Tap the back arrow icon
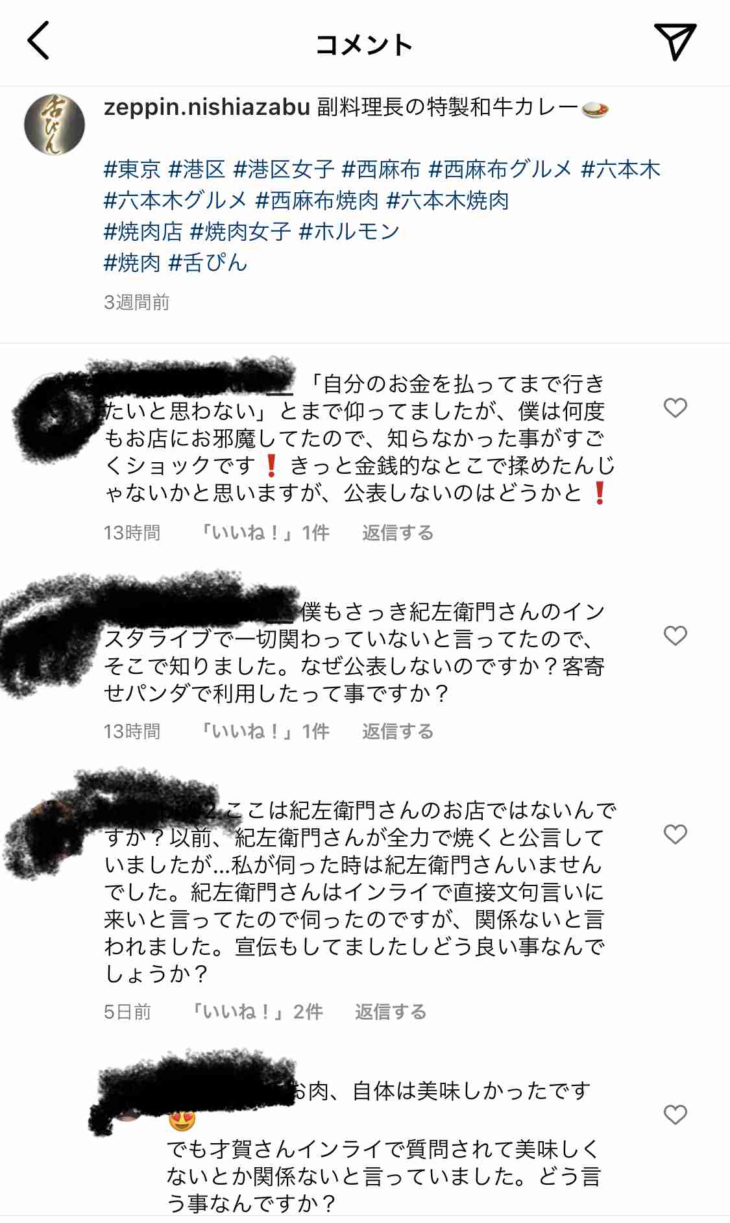Viewport: 730px width, 1223px height. (x=38, y=40)
